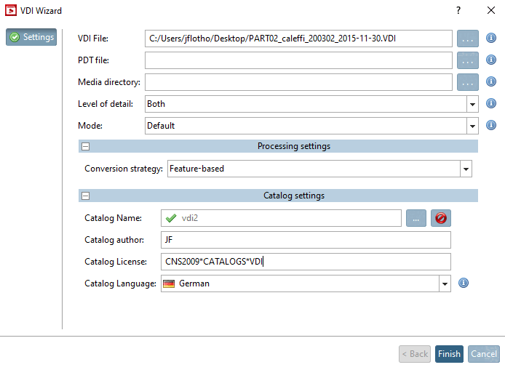Open the Conversion strategy dropdown
This screenshot has height=370, width=505.
[x=466, y=169]
